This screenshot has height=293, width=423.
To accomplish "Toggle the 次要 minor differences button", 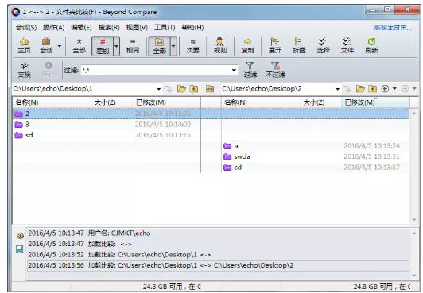I will click(x=192, y=46).
